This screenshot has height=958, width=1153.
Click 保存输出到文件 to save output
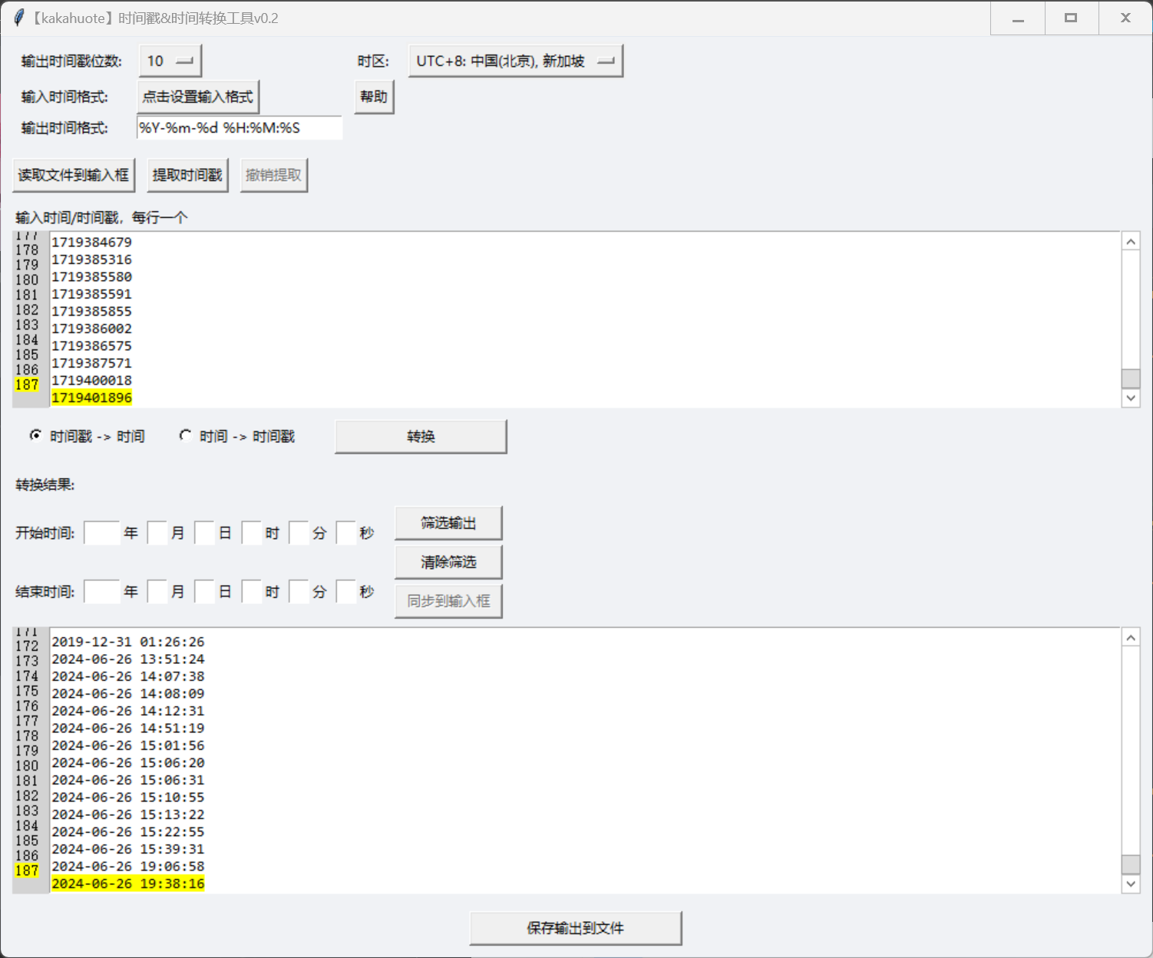(x=575, y=929)
